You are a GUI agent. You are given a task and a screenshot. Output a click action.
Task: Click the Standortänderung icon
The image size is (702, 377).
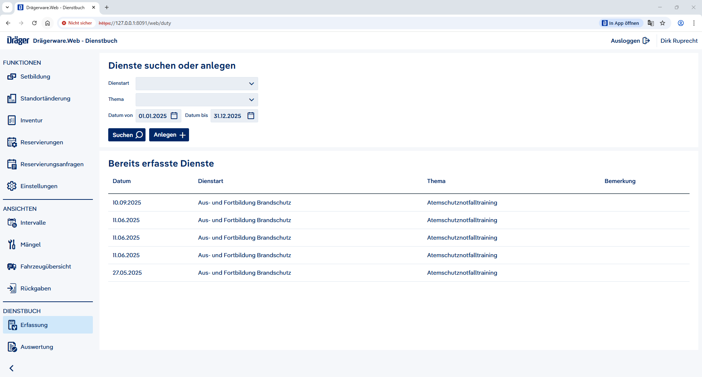click(12, 99)
